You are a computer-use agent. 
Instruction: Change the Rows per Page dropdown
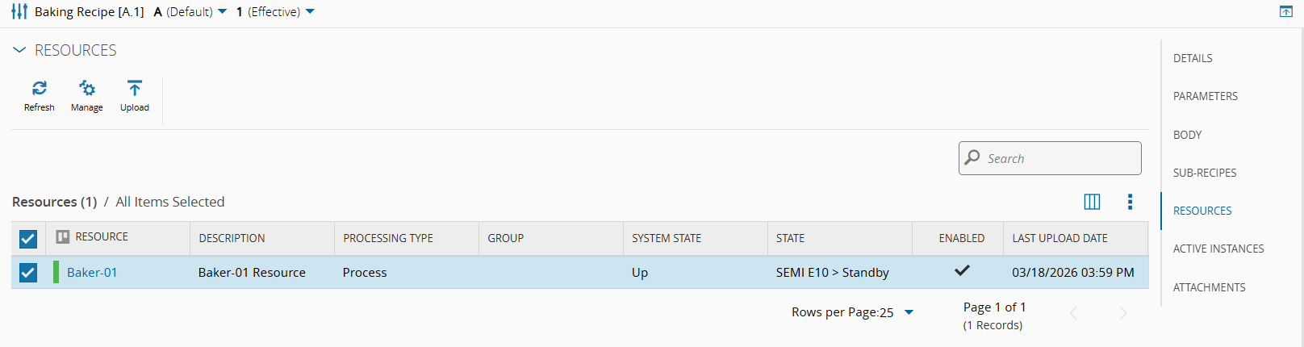[x=909, y=312]
